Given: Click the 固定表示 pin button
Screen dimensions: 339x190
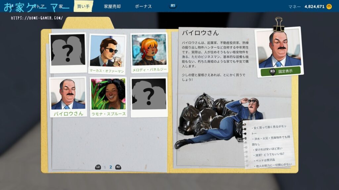Looking at the screenshot, I should [281, 71].
